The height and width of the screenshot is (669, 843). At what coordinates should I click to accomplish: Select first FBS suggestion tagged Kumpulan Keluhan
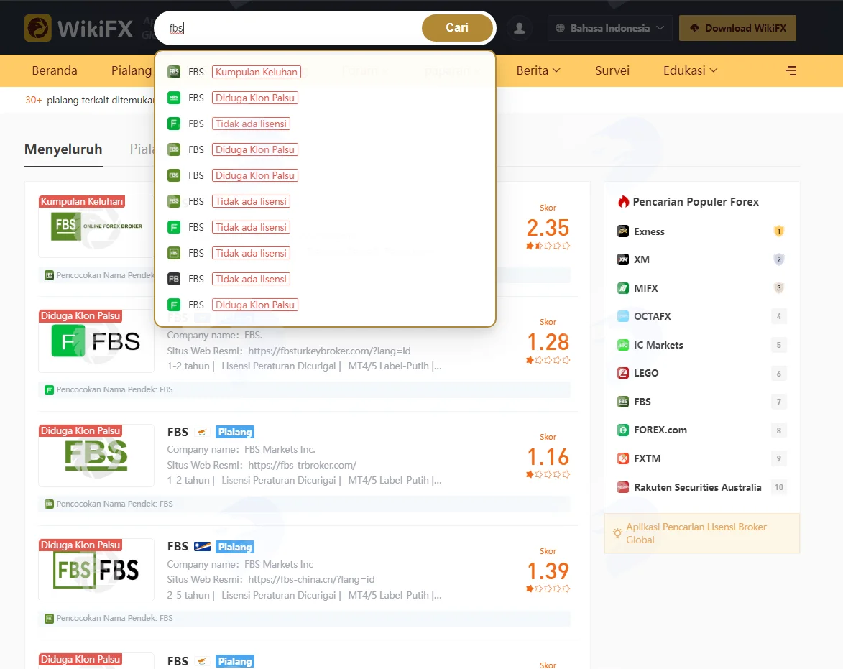click(325, 72)
